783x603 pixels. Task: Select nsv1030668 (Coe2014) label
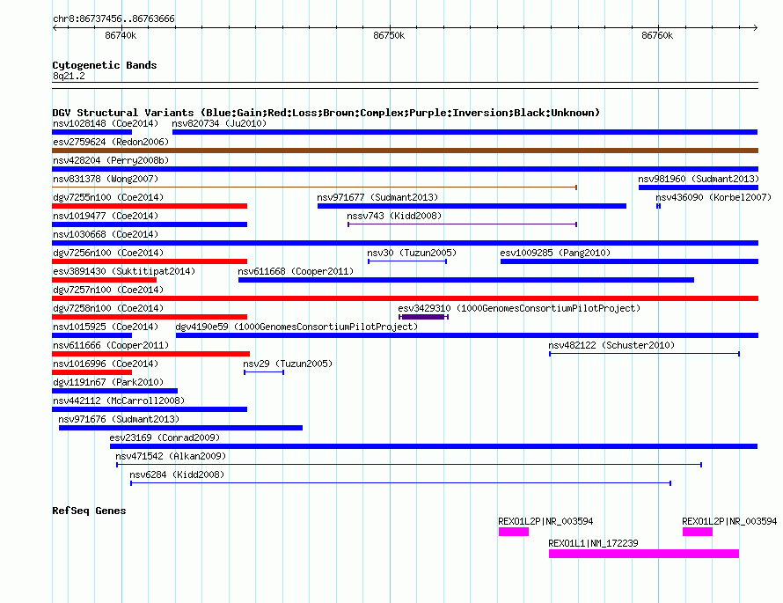(x=106, y=234)
